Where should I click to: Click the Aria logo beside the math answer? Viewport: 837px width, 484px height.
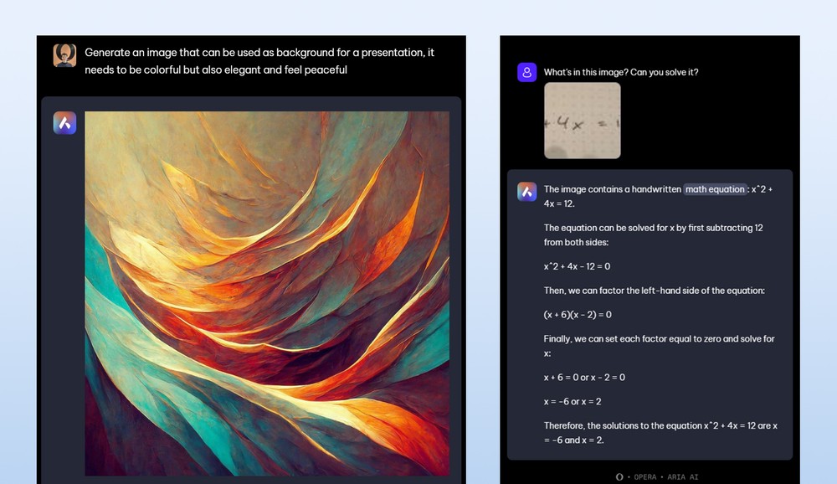coord(526,191)
